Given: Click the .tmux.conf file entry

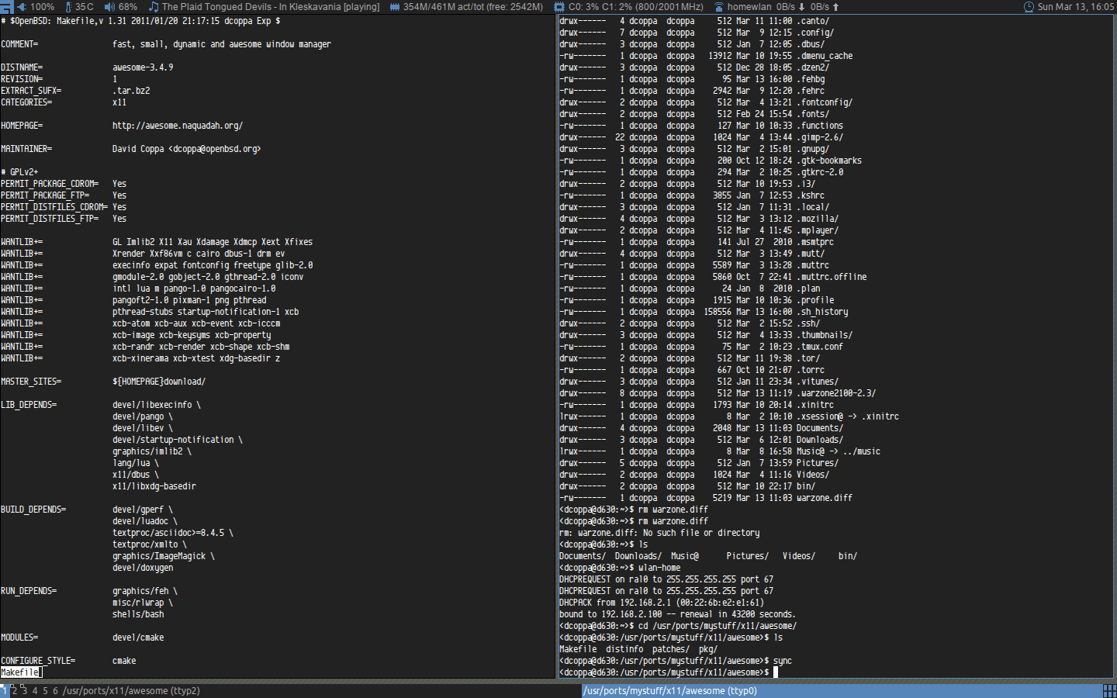Looking at the screenshot, I should tap(820, 347).
